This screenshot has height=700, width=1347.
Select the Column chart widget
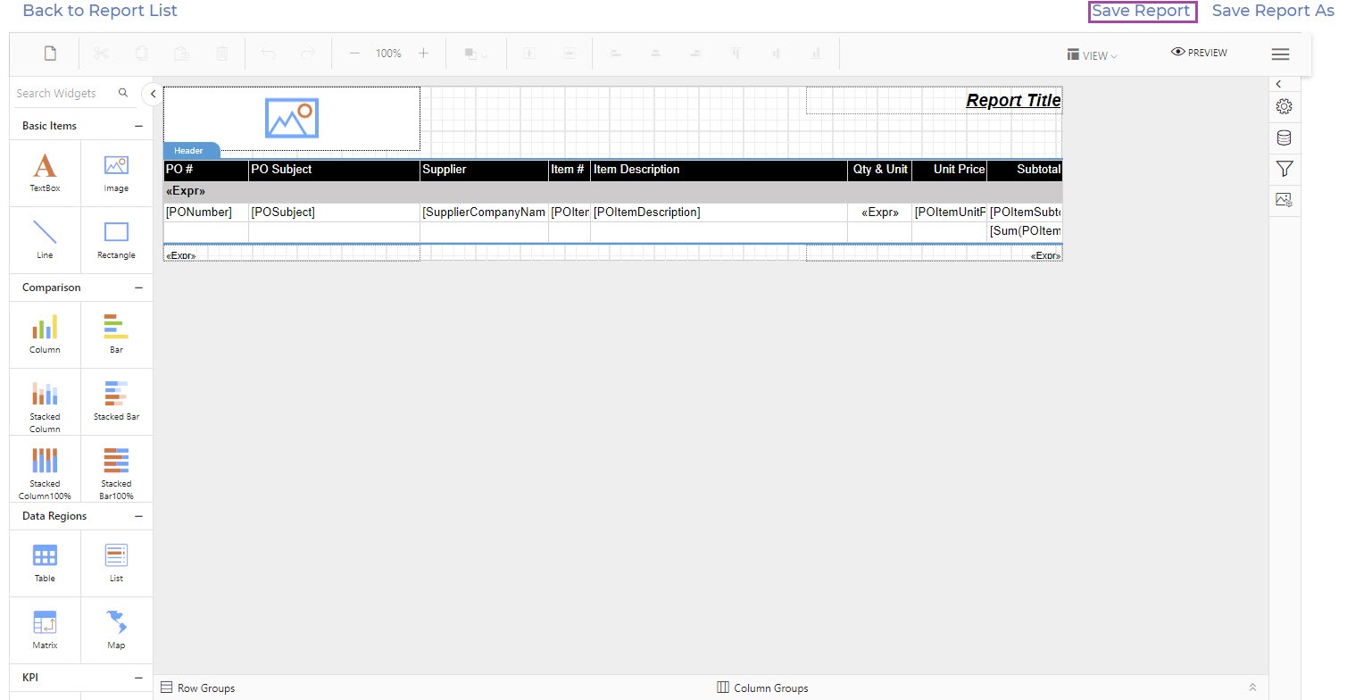(x=45, y=335)
